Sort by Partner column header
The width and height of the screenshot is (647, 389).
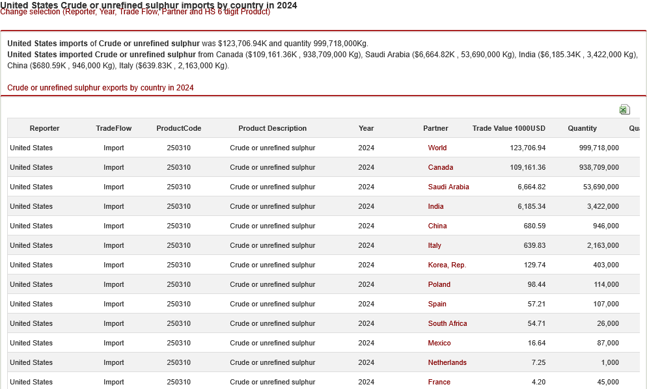pos(435,128)
